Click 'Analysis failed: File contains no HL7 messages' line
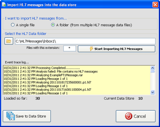This screenshot has height=127, width=160. click(51, 72)
